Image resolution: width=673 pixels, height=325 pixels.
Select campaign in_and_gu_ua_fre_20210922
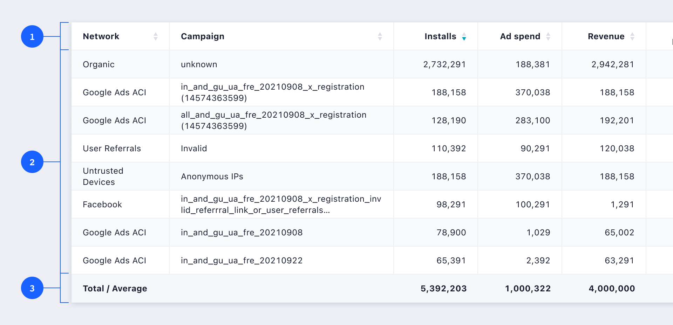[242, 261]
